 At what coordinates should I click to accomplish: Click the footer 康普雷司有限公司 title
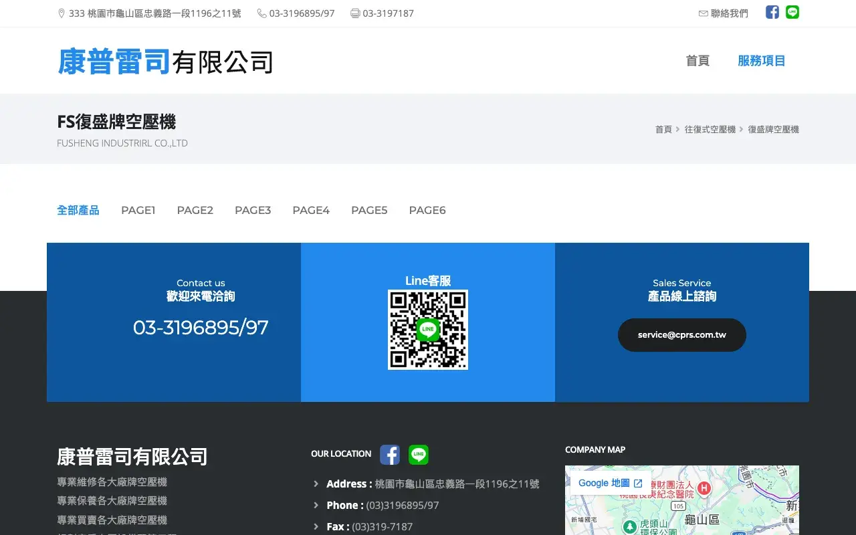(132, 457)
